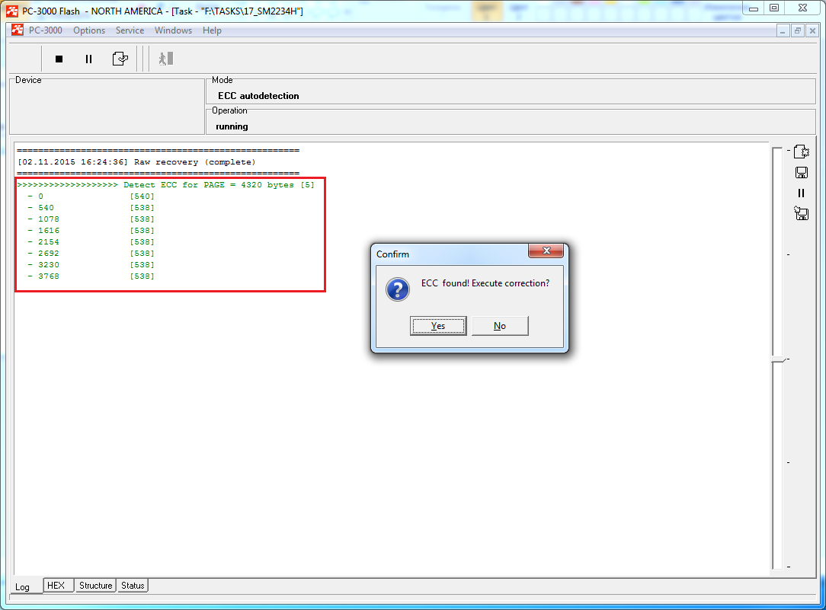Open the Options menu

tap(89, 30)
